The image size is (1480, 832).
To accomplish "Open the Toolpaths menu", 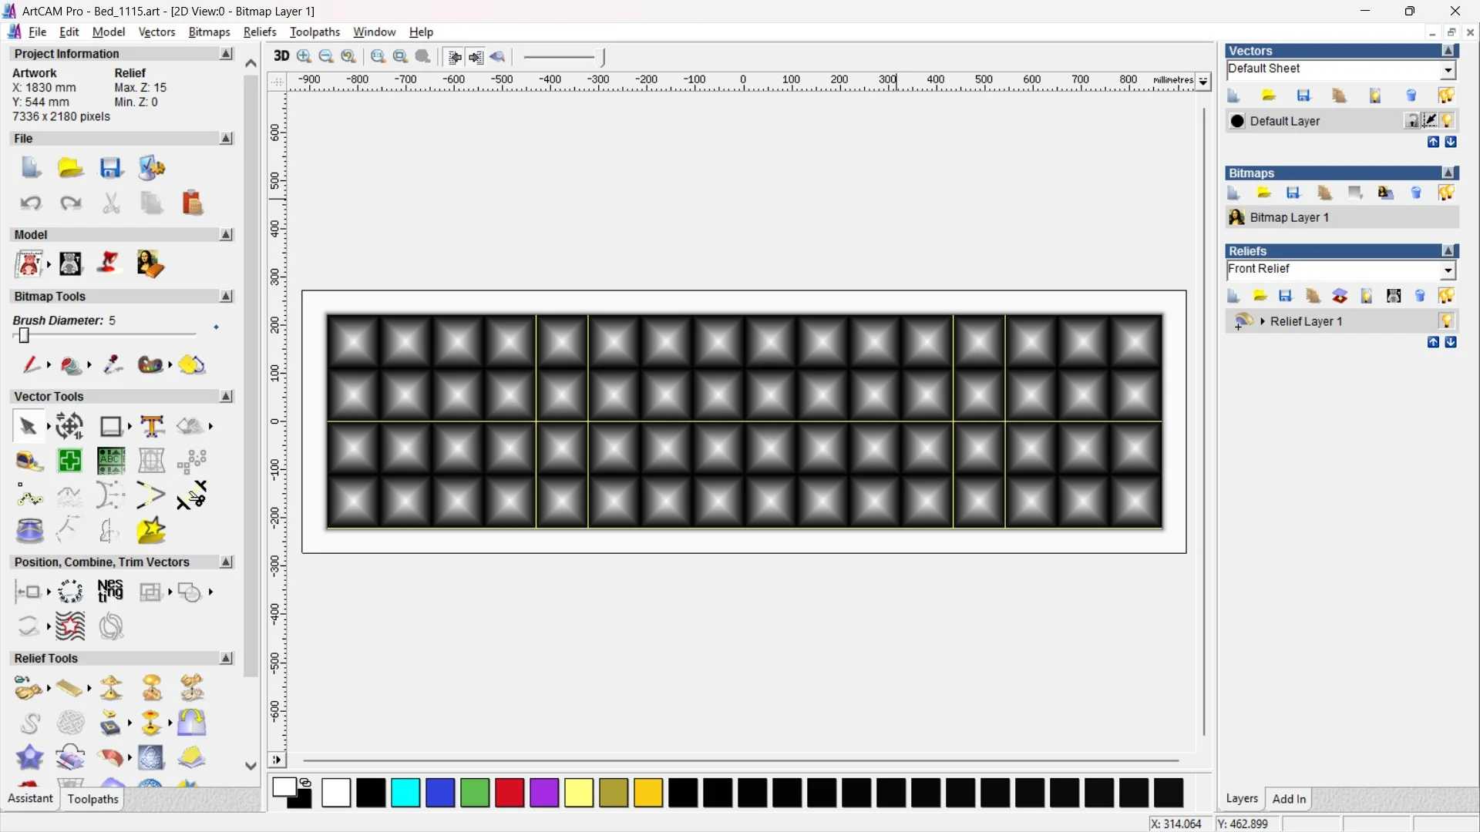I will (314, 32).
